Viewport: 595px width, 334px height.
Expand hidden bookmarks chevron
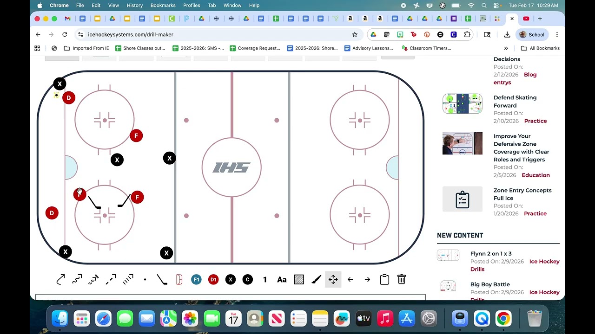click(506, 48)
